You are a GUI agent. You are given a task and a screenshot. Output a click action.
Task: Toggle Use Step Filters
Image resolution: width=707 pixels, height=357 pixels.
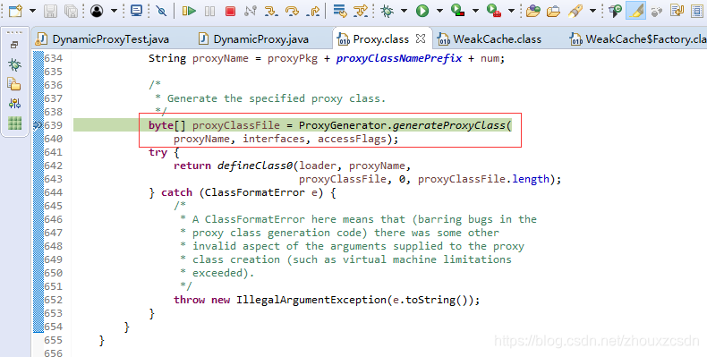pyautogui.click(x=361, y=11)
